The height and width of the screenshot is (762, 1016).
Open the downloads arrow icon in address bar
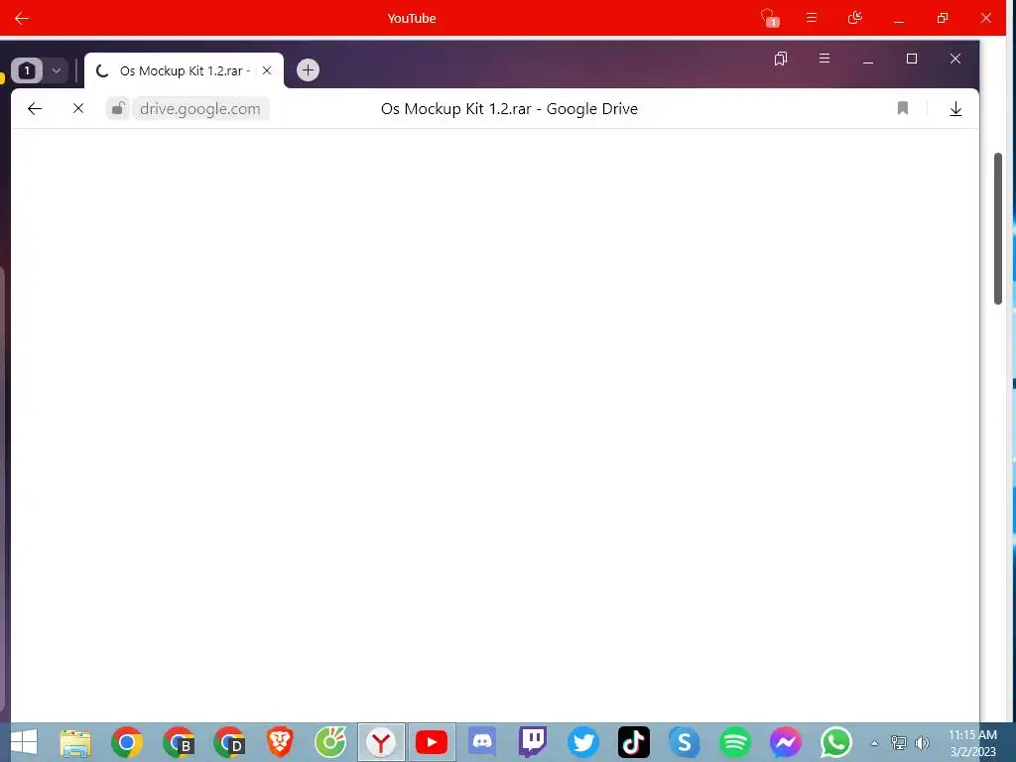pyautogui.click(x=955, y=109)
